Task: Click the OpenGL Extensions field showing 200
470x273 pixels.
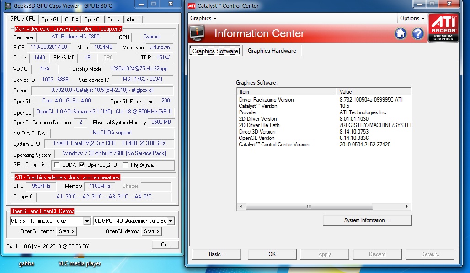Action: click(x=166, y=101)
